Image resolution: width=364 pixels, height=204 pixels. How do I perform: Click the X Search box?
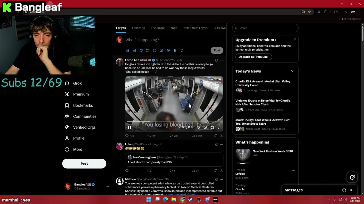(265, 28)
